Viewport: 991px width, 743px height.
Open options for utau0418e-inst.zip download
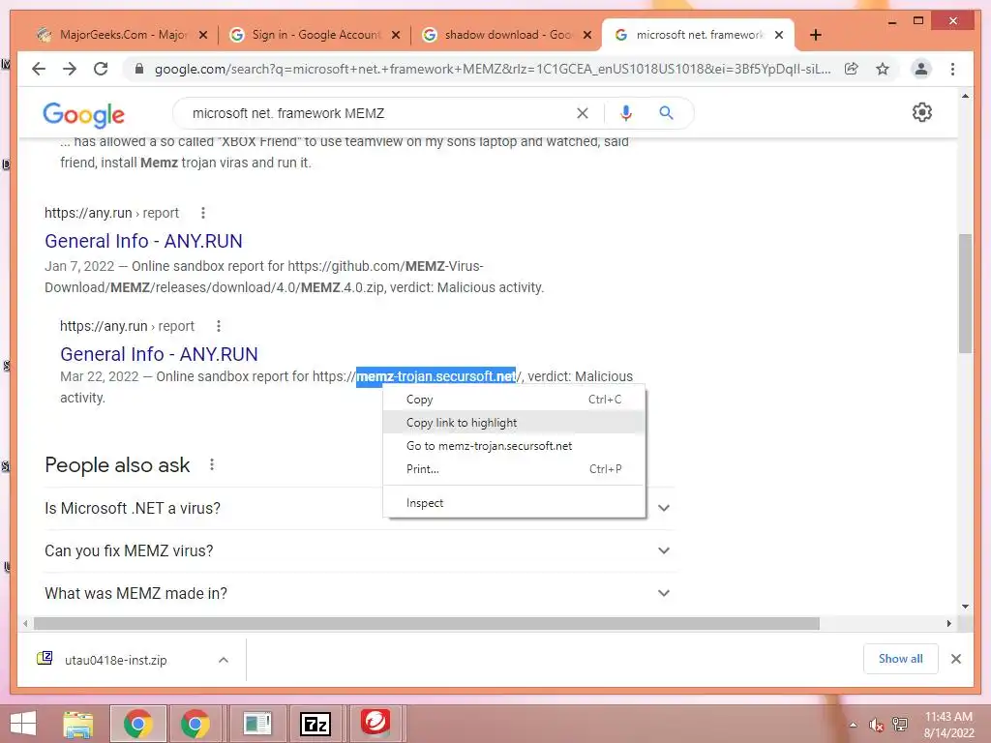(x=224, y=660)
